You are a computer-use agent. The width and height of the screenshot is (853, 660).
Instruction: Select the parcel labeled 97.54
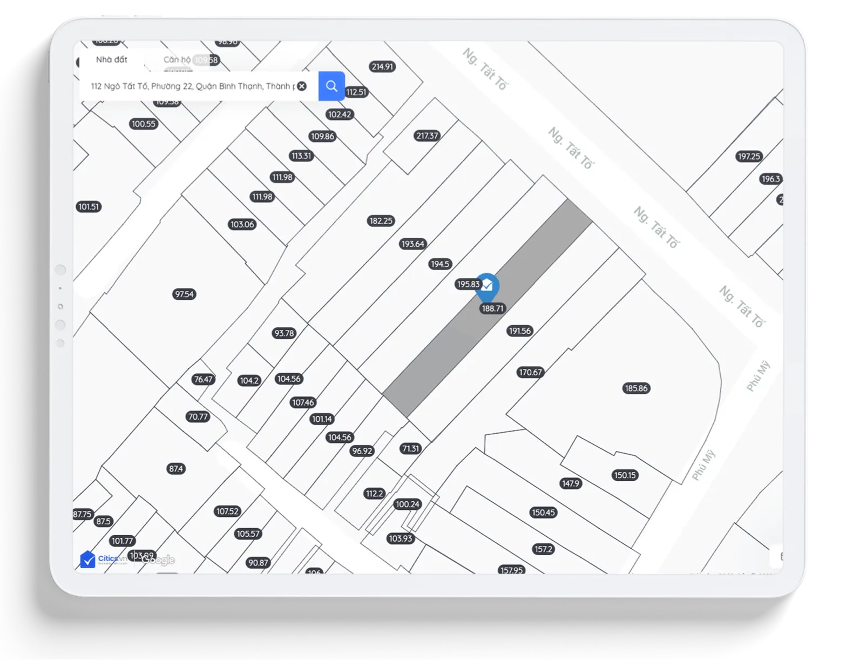click(184, 294)
